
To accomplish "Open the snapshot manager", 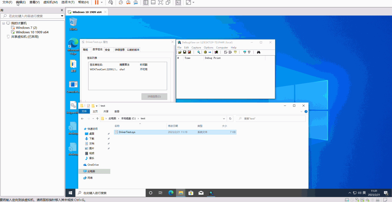I will (136, 2).
